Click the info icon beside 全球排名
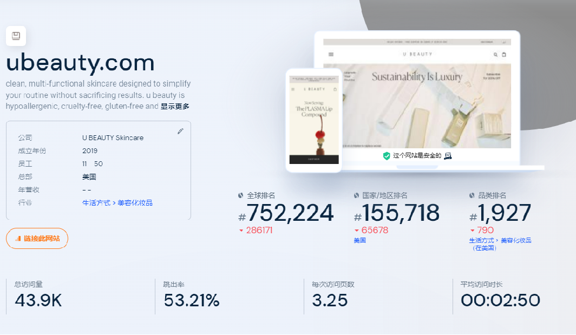The image size is (576, 335). pos(240,195)
